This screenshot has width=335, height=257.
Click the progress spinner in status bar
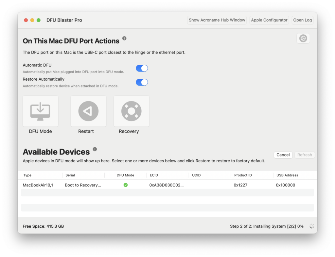click(x=312, y=226)
